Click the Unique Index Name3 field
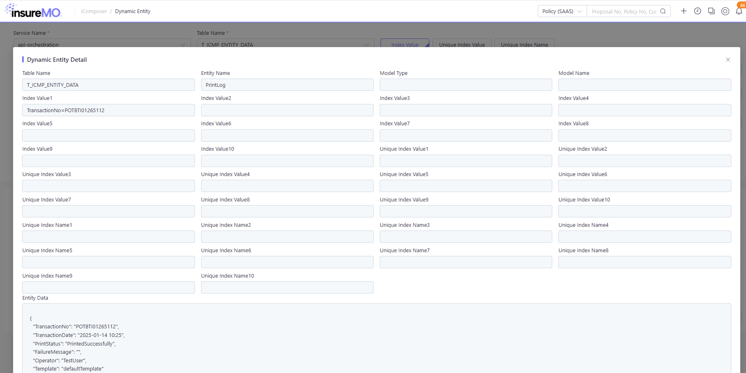The image size is (746, 373). [x=466, y=237]
